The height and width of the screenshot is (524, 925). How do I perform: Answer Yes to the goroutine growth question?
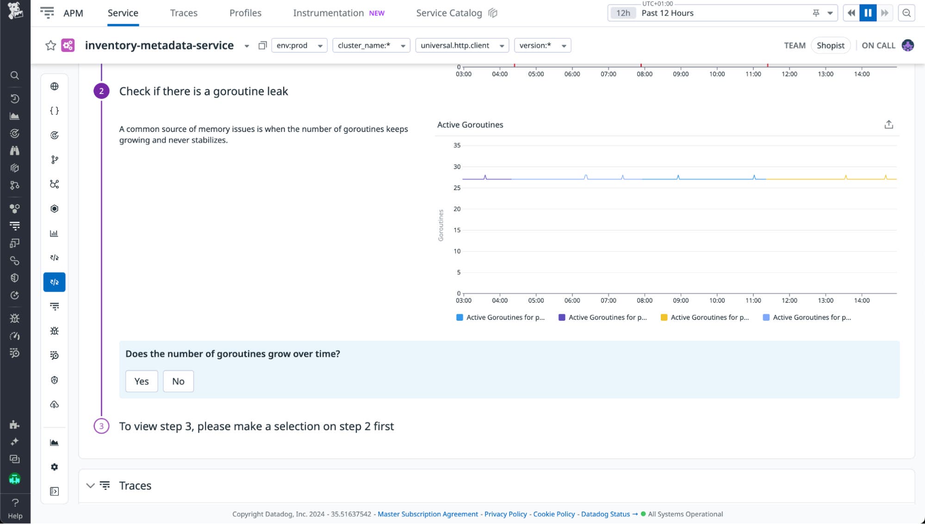pos(142,381)
